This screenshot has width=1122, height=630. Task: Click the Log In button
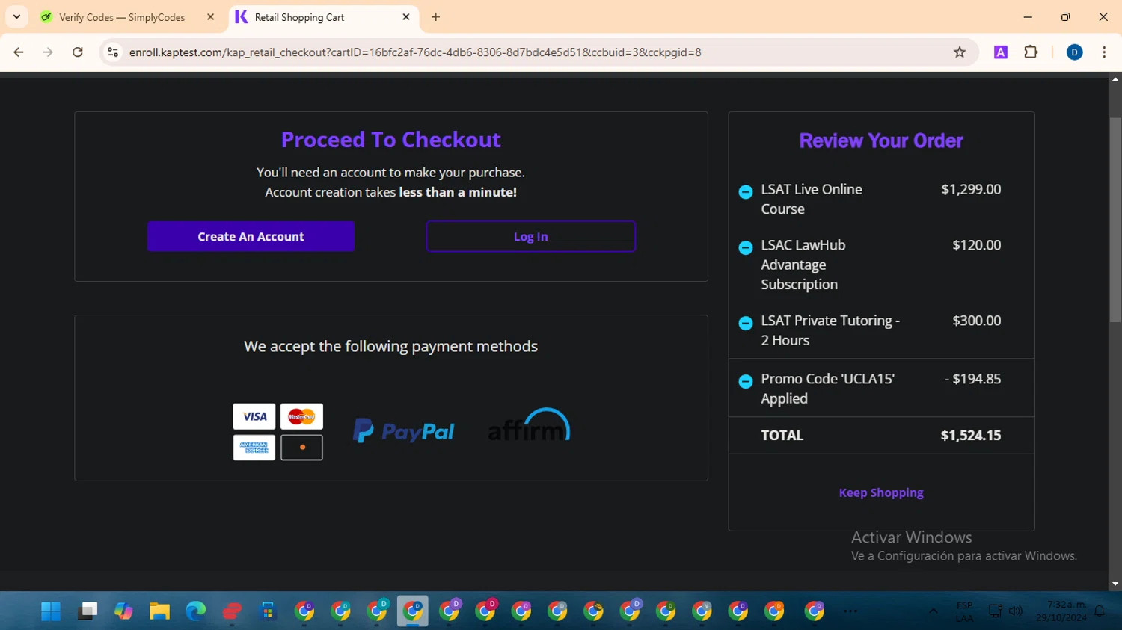tap(530, 236)
